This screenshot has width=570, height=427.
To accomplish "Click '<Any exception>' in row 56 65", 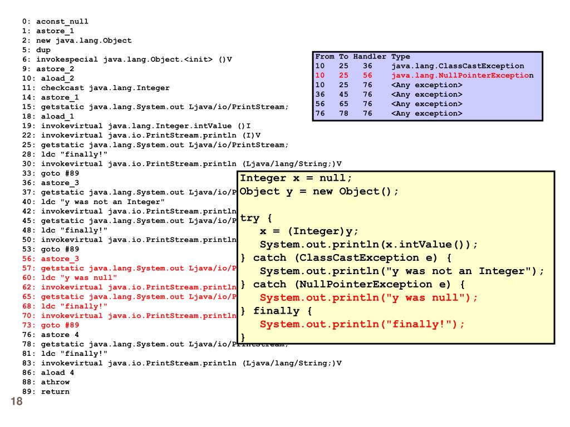I will [427, 104].
